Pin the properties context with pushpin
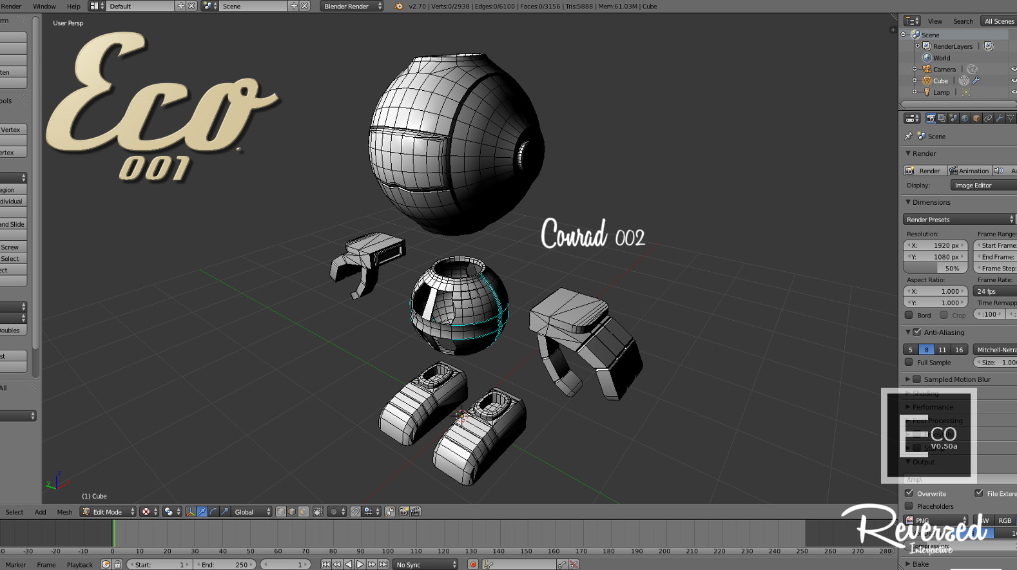This screenshot has width=1017, height=570. [x=909, y=136]
